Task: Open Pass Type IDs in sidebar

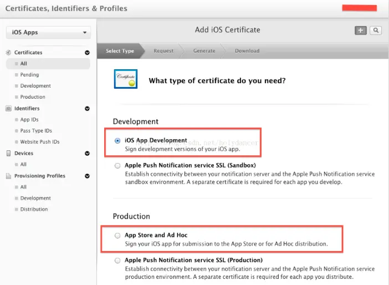Action: pos(36,131)
